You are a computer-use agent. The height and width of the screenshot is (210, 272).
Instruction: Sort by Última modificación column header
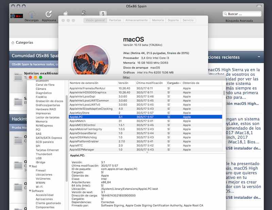tap(150, 83)
